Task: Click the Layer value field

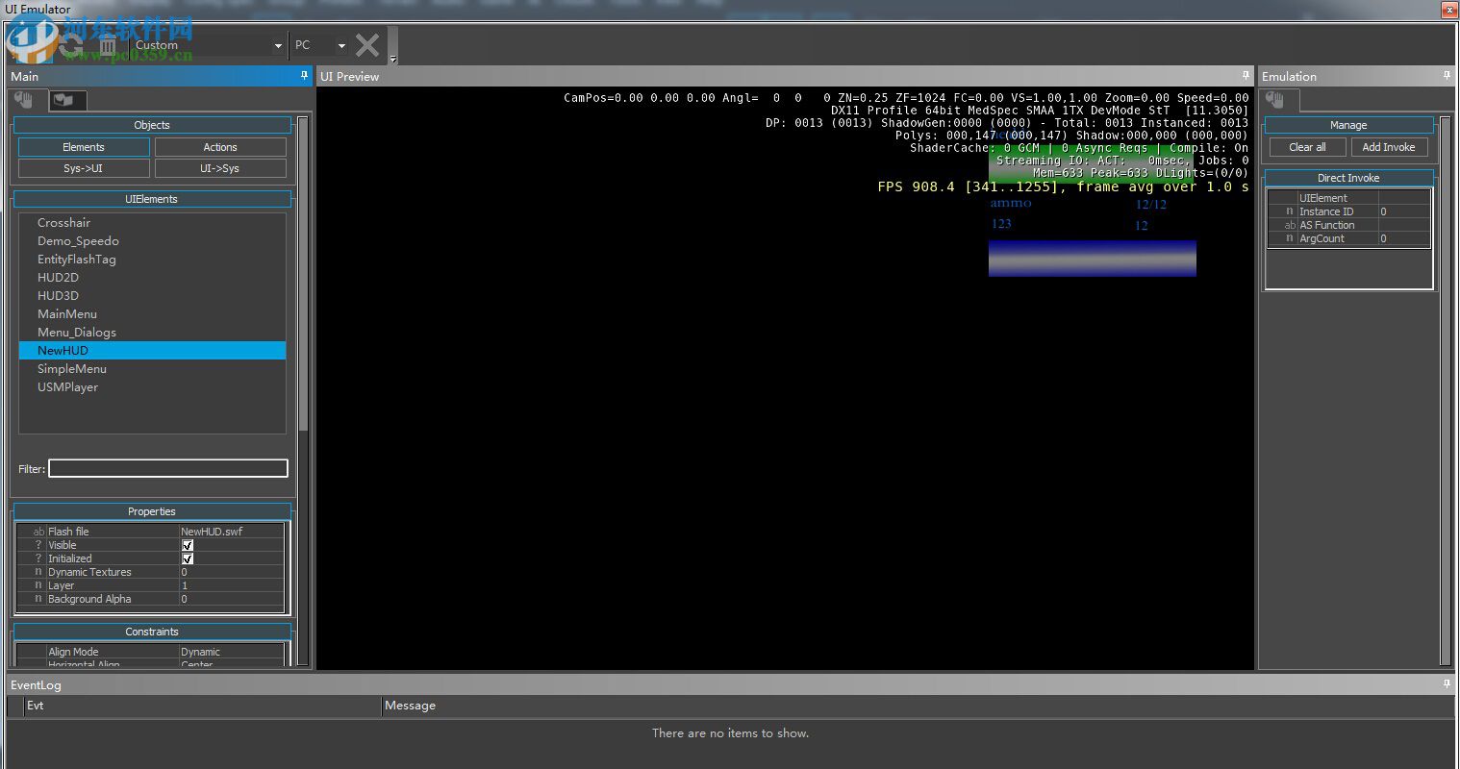Action: 232,585
